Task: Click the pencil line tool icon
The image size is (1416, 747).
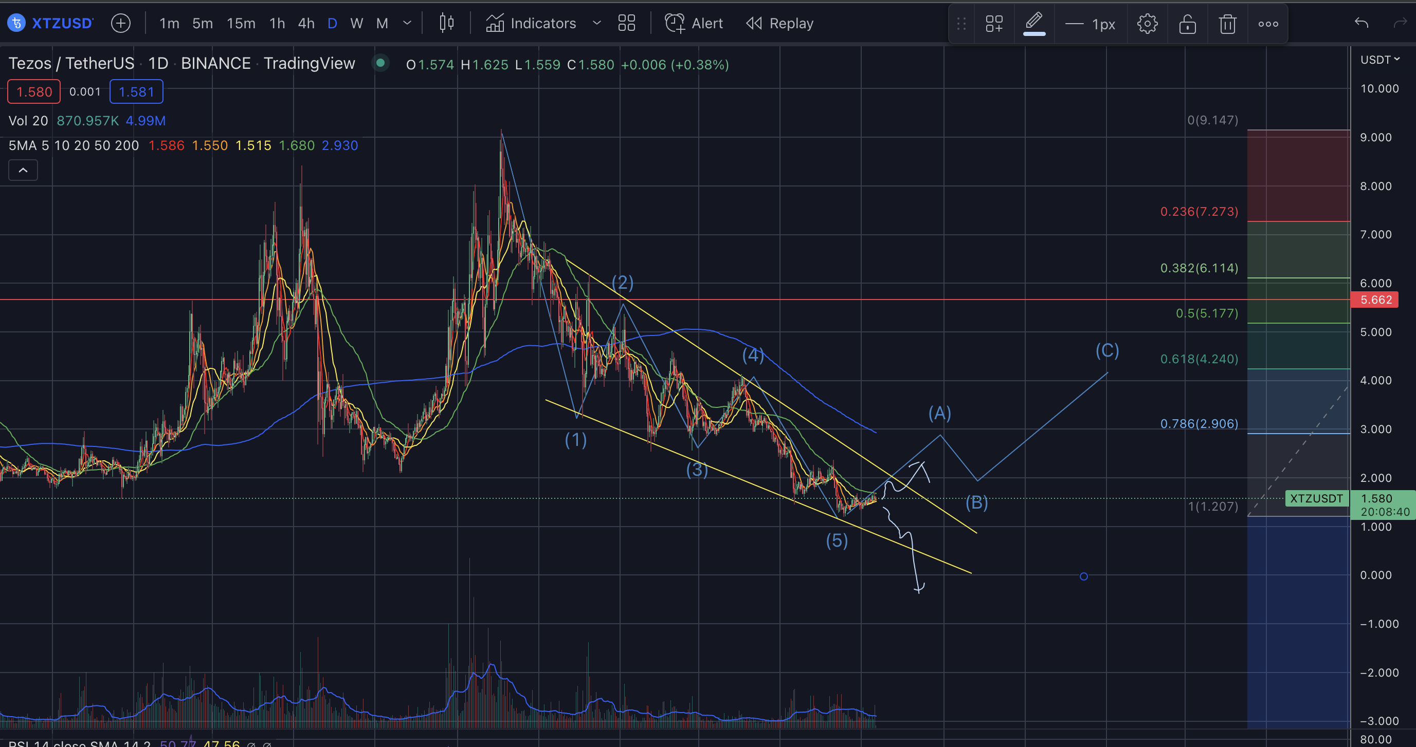Action: [1034, 23]
